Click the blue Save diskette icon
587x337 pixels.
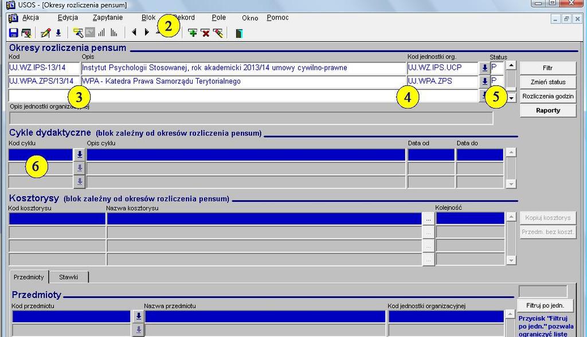pos(14,33)
